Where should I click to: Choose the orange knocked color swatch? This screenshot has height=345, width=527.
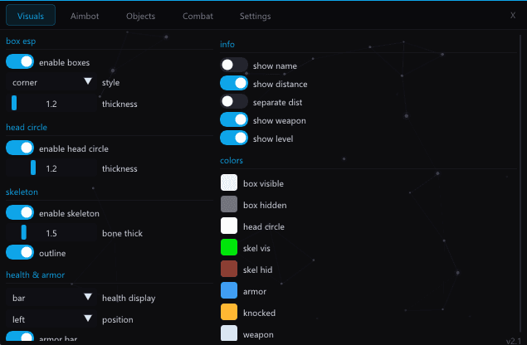(x=229, y=312)
